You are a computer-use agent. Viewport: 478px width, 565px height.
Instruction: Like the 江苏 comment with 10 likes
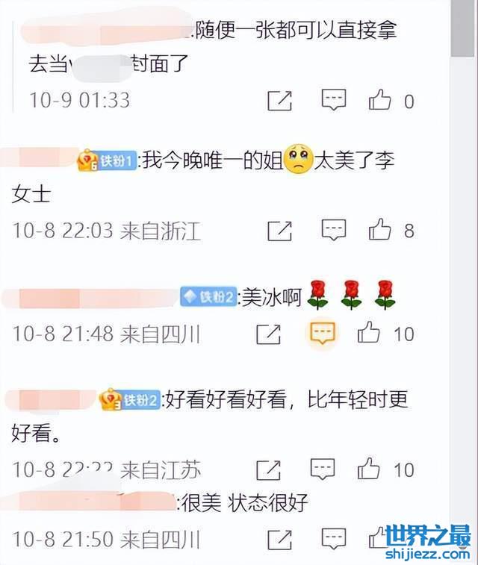click(x=368, y=469)
